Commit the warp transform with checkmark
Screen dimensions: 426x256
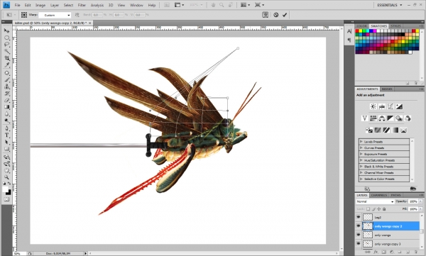click(x=285, y=15)
